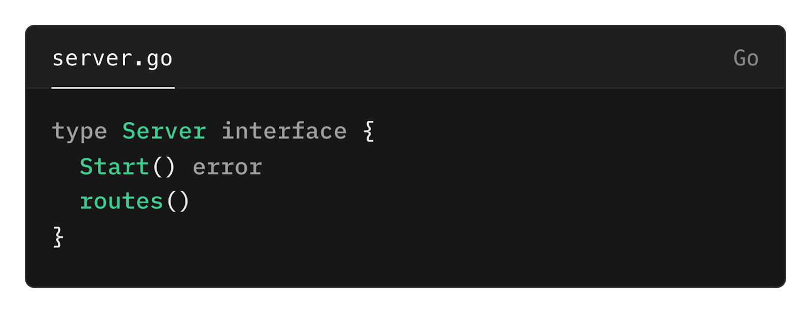Click the parentheses after Start
Image resolution: width=811 pixels, height=313 pixels.
(164, 167)
